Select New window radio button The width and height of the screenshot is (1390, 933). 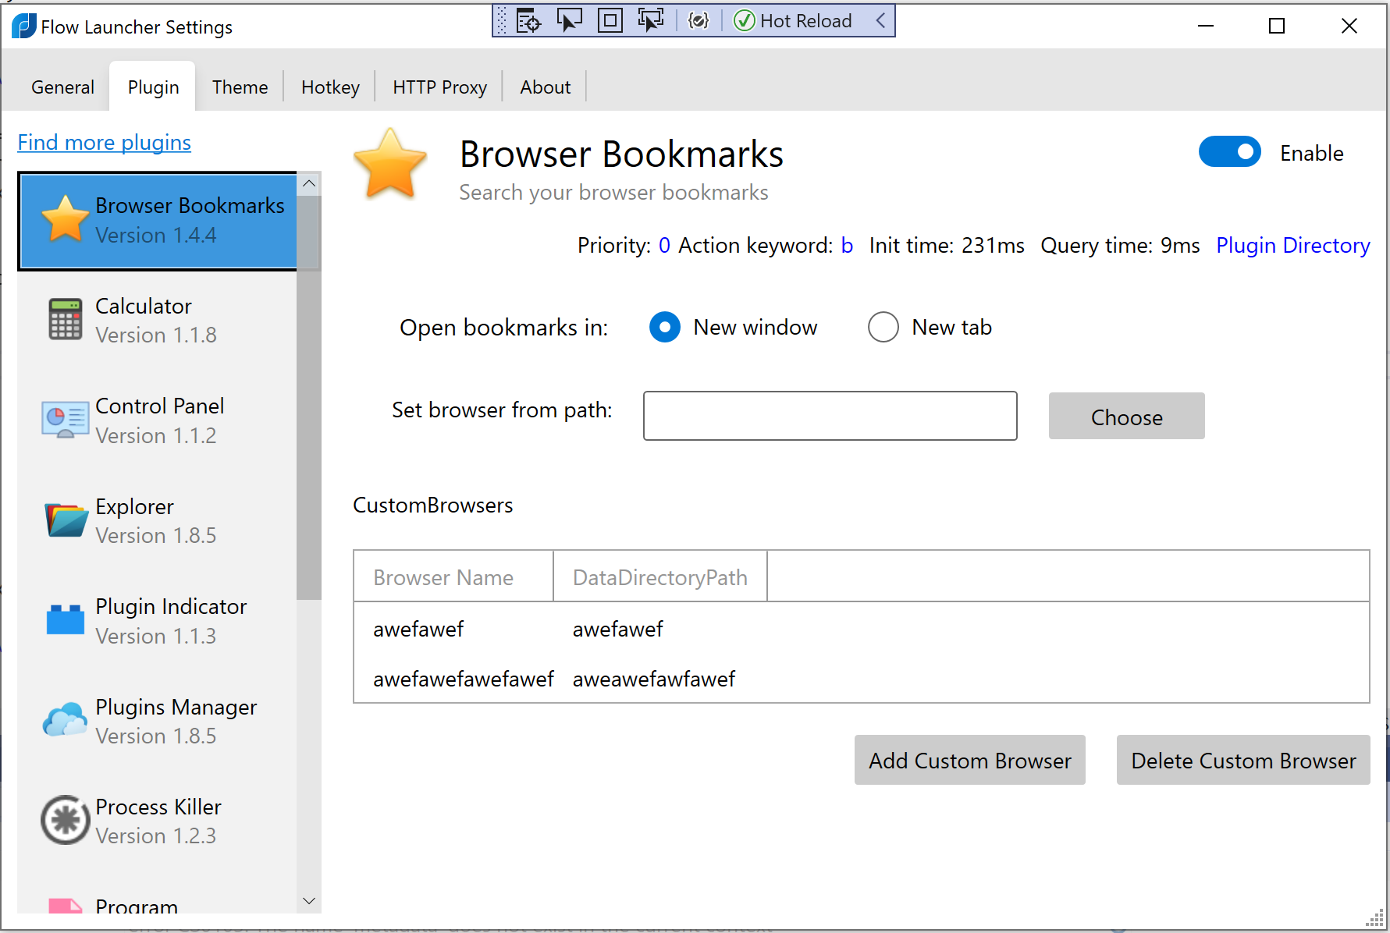665,328
